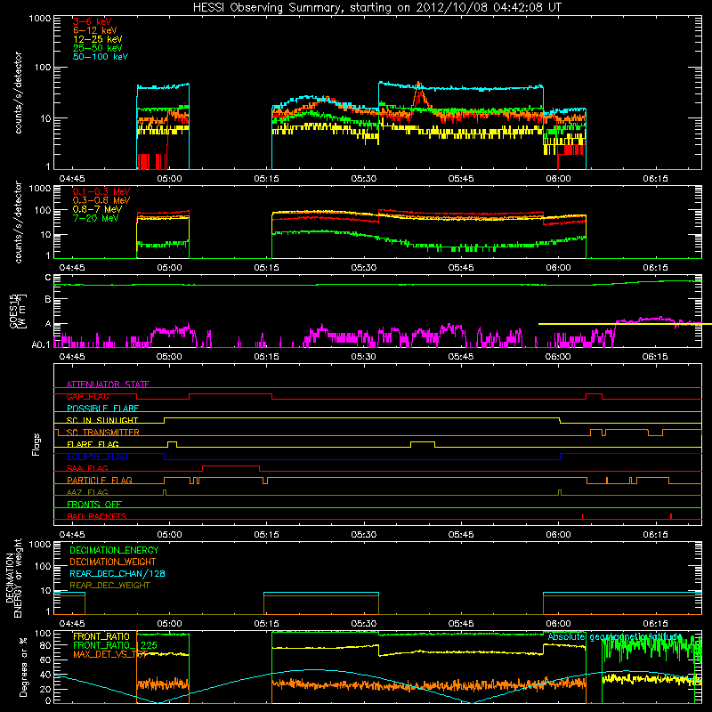This screenshot has width=712, height=712.
Task: Click the FRONT_RATIO_1225 legend label
Action: tap(115, 645)
